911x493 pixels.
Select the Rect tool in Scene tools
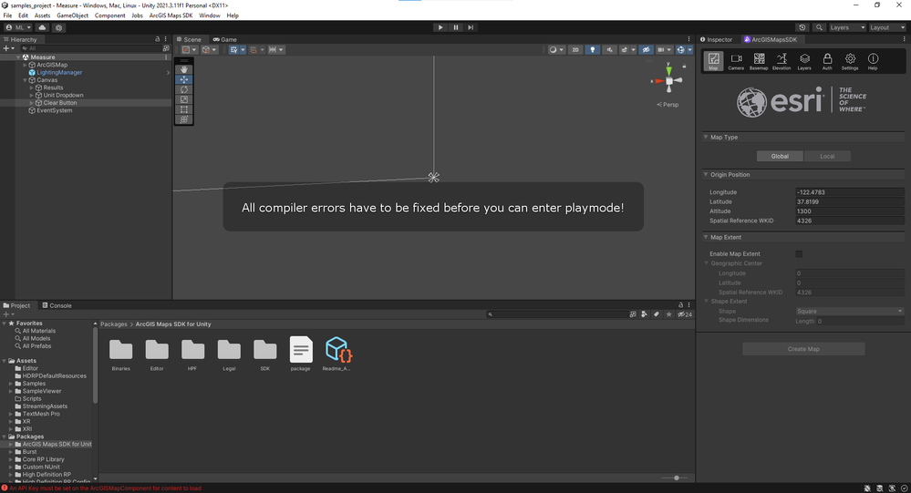[x=184, y=109]
